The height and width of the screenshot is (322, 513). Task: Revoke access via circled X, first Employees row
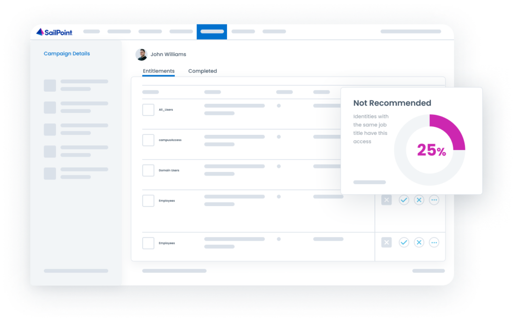tap(419, 200)
